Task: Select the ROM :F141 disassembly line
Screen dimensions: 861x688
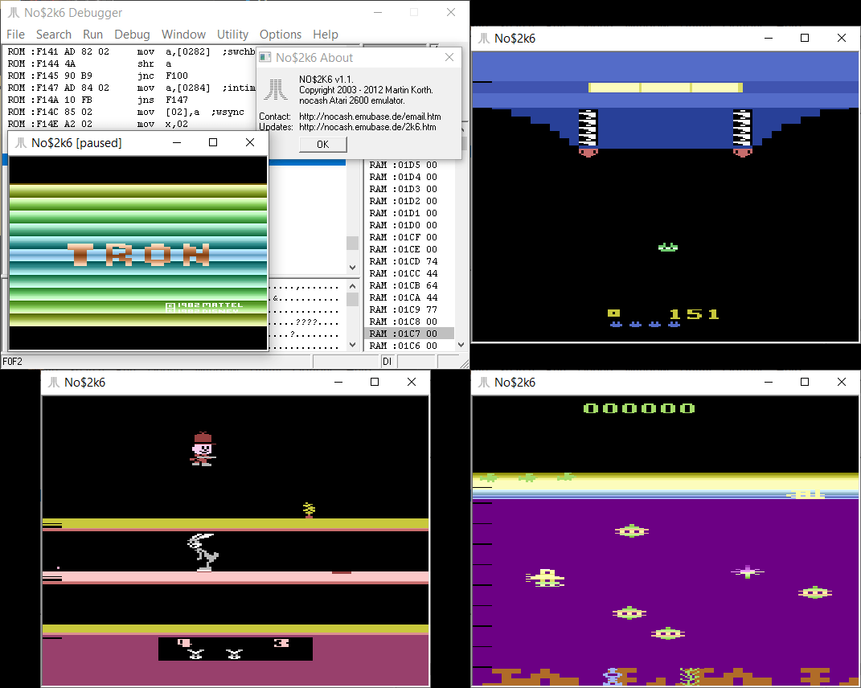Action: click(x=131, y=51)
